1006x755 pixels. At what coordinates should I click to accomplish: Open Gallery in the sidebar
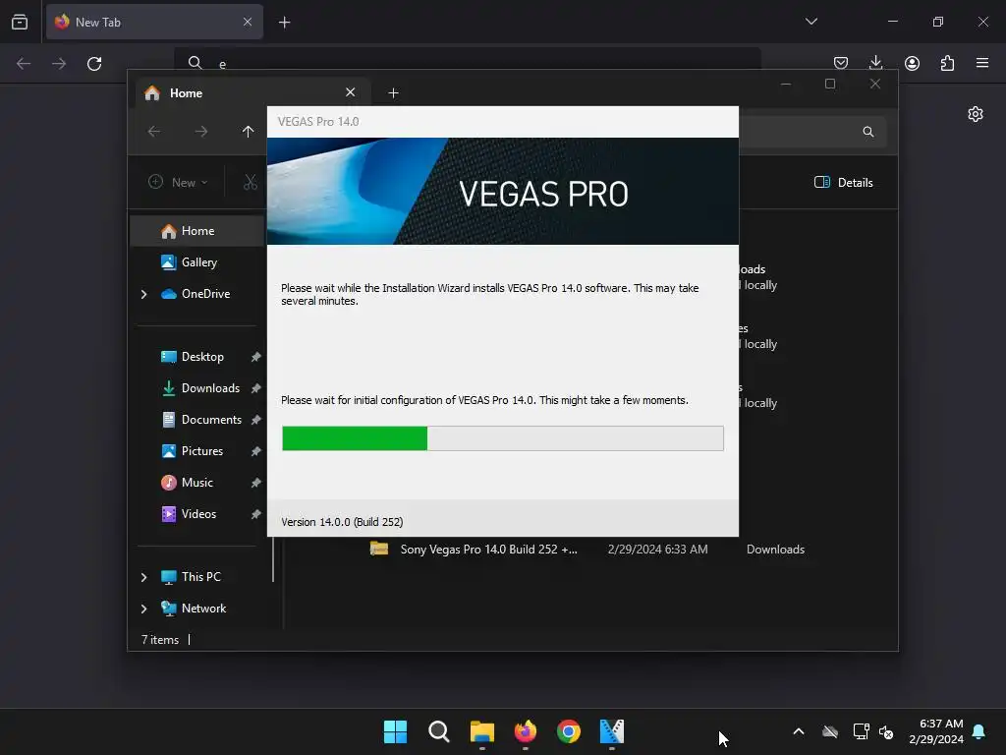(x=198, y=262)
